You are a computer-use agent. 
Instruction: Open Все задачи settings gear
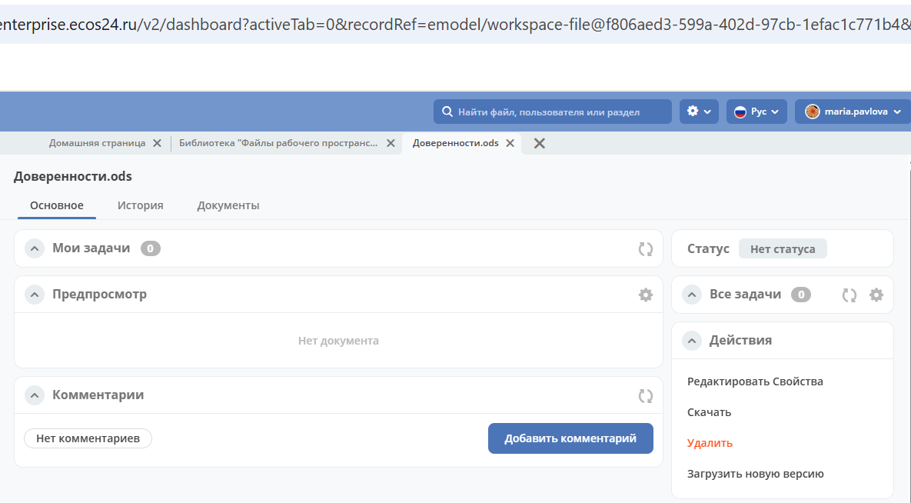[876, 295]
